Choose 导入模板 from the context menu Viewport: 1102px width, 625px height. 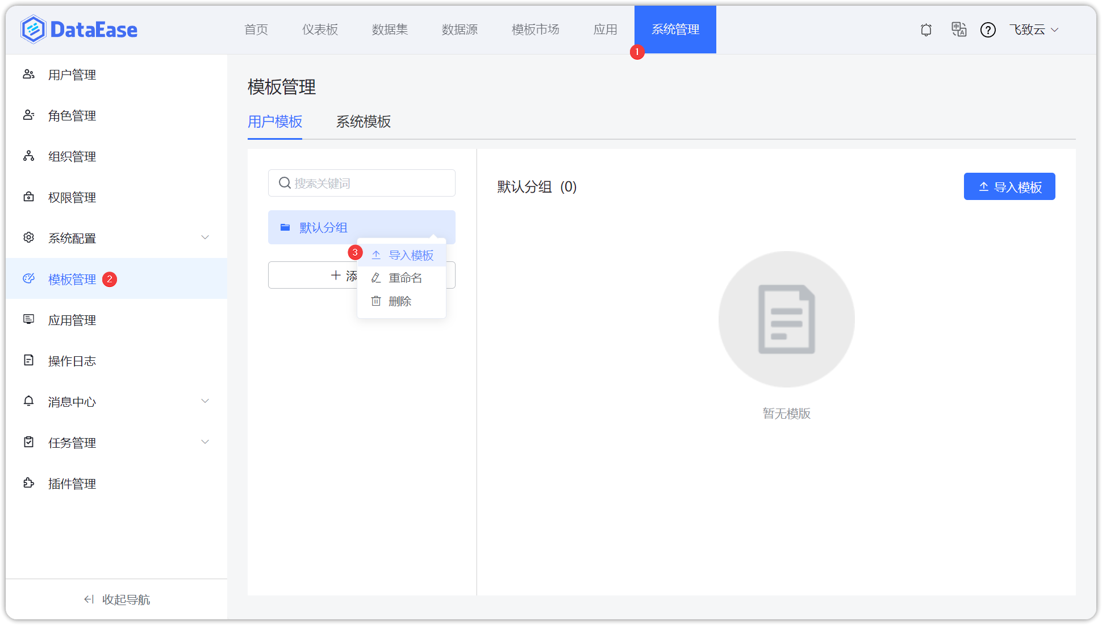pyautogui.click(x=402, y=255)
